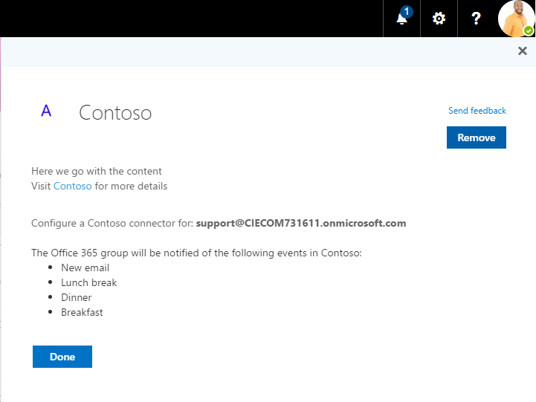Open the Contoso link for more details
Viewport: 536px width, 402px height.
point(73,186)
